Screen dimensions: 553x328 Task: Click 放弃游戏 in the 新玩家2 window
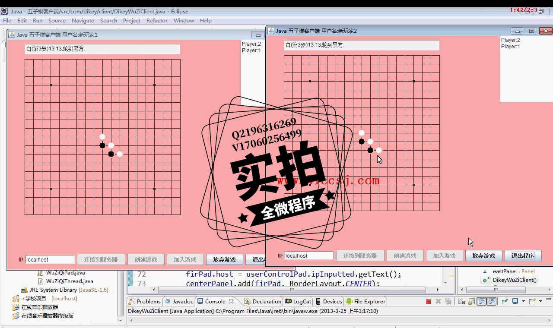click(483, 255)
